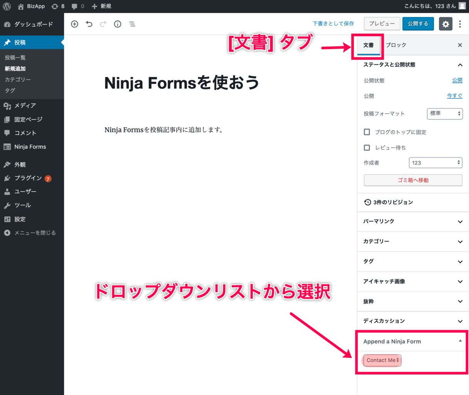Expand パーマリンク panel
469x395 pixels.
413,221
